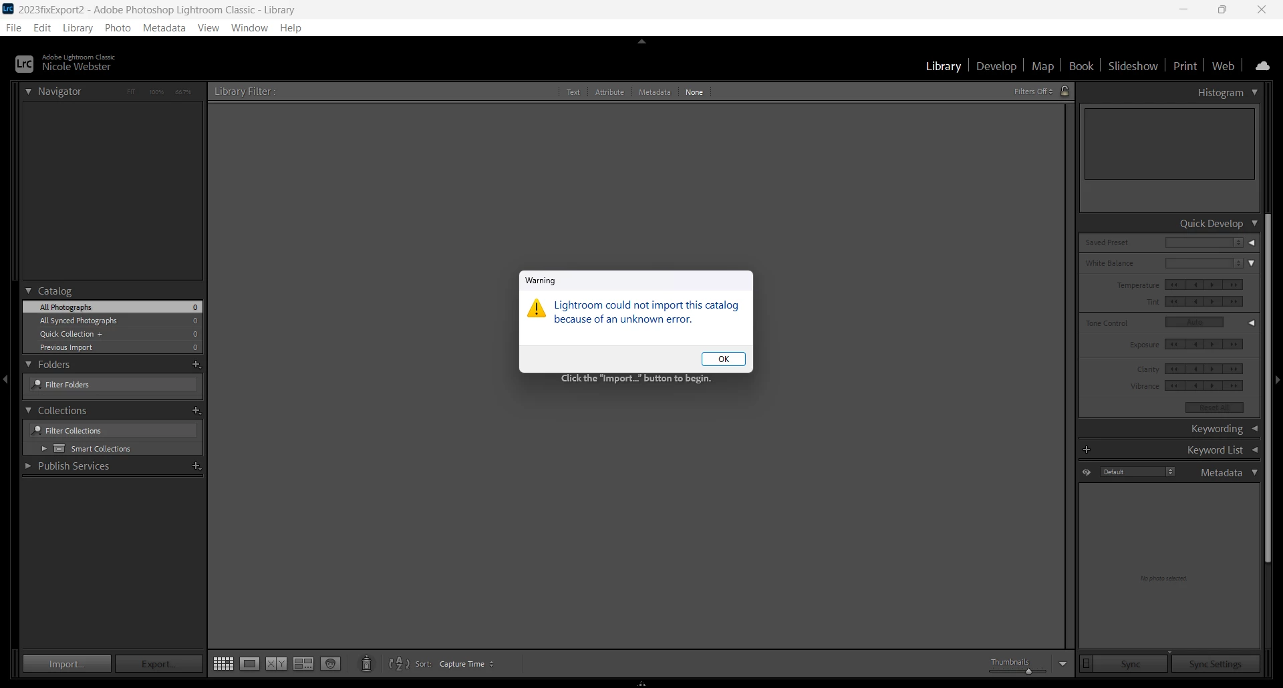The height and width of the screenshot is (688, 1283).
Task: Expand the Publish Services panel
Action: coord(29,466)
